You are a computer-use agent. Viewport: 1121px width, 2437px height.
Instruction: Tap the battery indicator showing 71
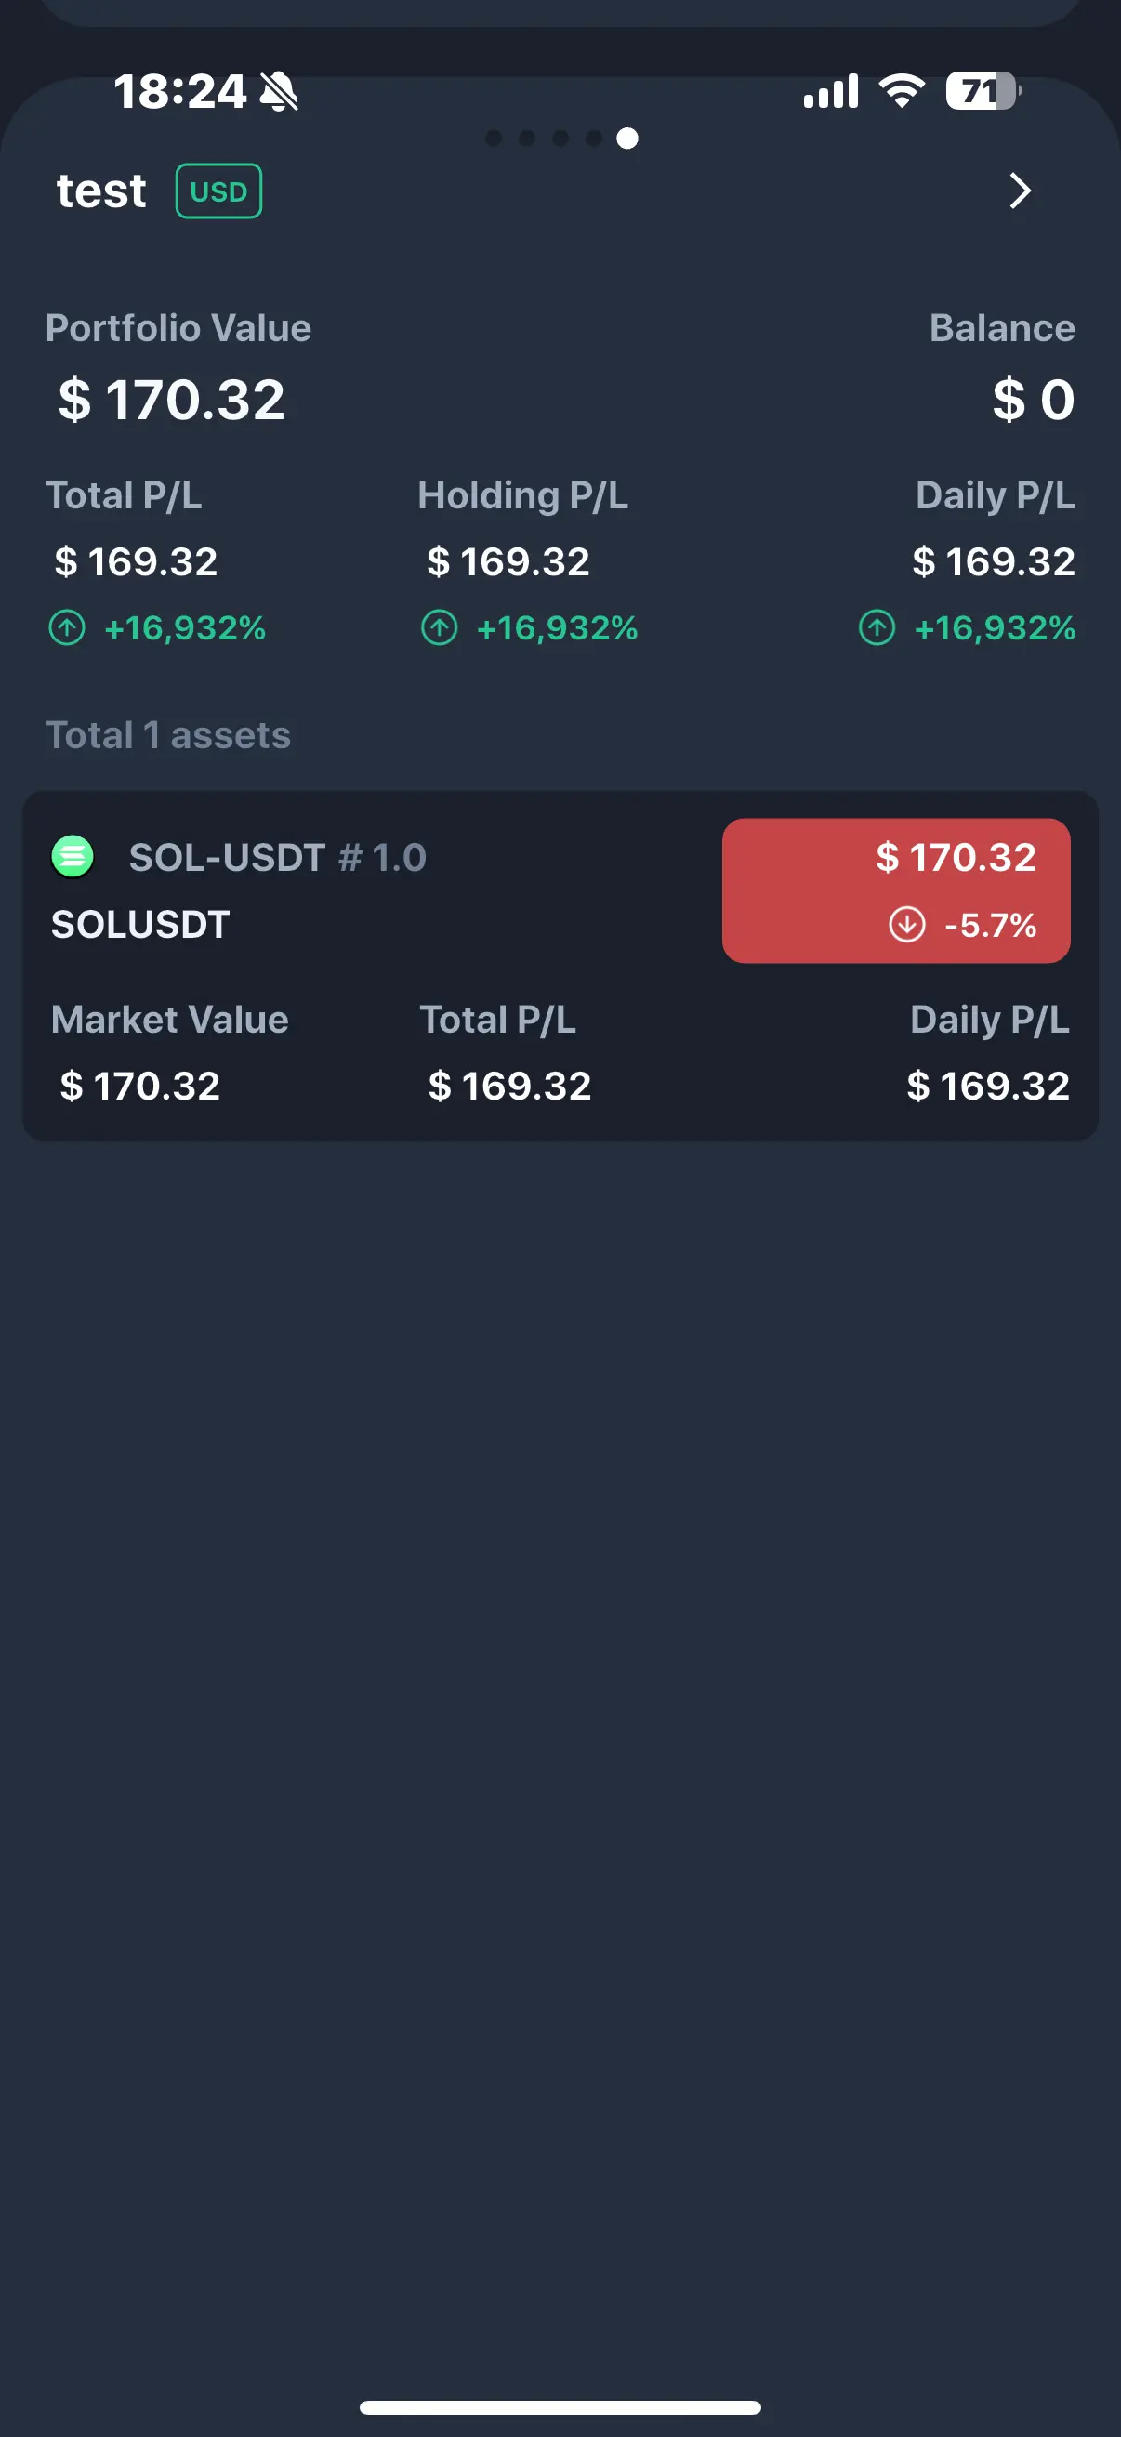(x=983, y=91)
